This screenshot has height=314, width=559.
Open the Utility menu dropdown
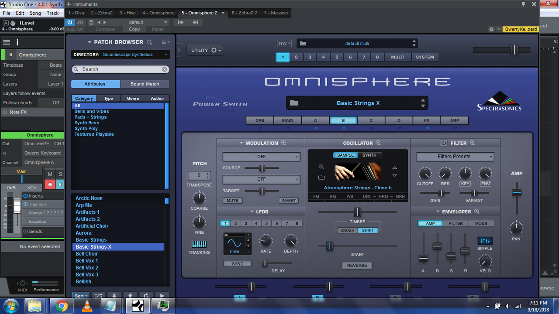click(x=205, y=51)
